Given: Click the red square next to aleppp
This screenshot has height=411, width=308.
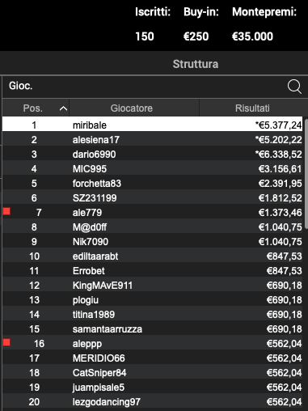Looking at the screenshot, I should tap(6, 342).
